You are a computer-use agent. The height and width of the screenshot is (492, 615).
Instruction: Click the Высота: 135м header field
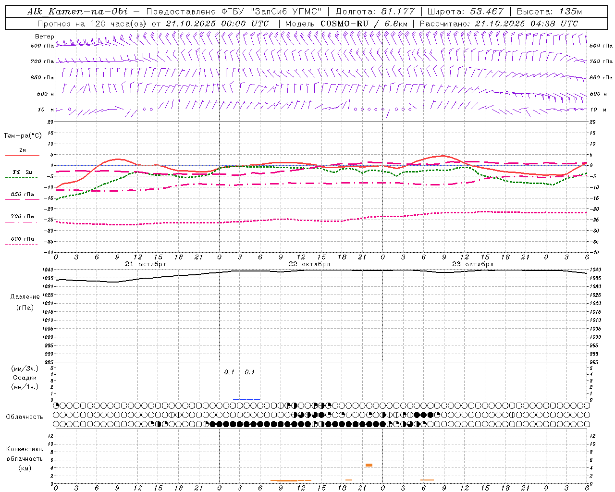[x=549, y=12]
